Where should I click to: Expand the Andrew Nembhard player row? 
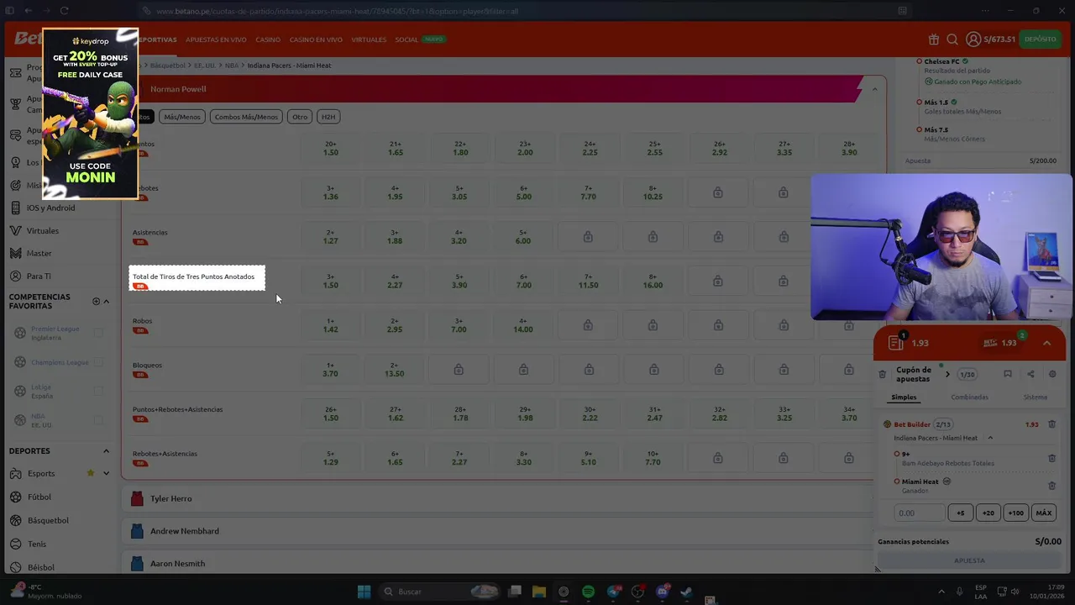click(x=497, y=531)
